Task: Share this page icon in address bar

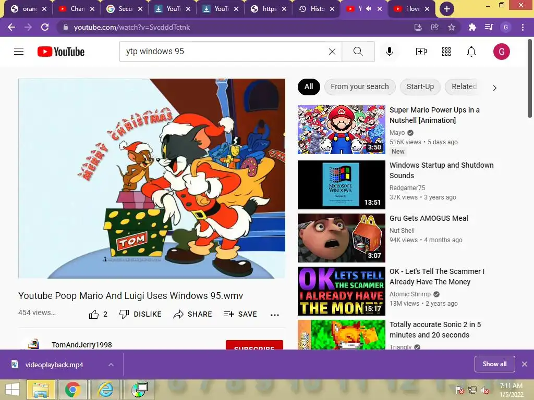Action: coord(434,27)
